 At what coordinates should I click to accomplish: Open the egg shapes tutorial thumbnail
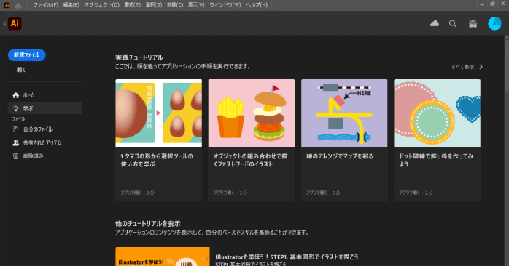(x=159, y=113)
